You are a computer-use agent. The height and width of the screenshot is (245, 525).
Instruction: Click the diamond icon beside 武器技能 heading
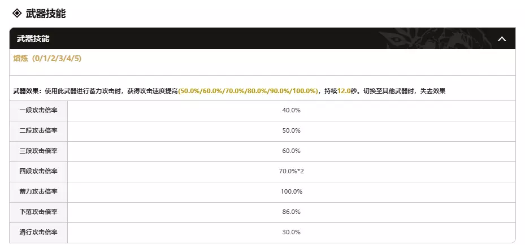point(16,13)
